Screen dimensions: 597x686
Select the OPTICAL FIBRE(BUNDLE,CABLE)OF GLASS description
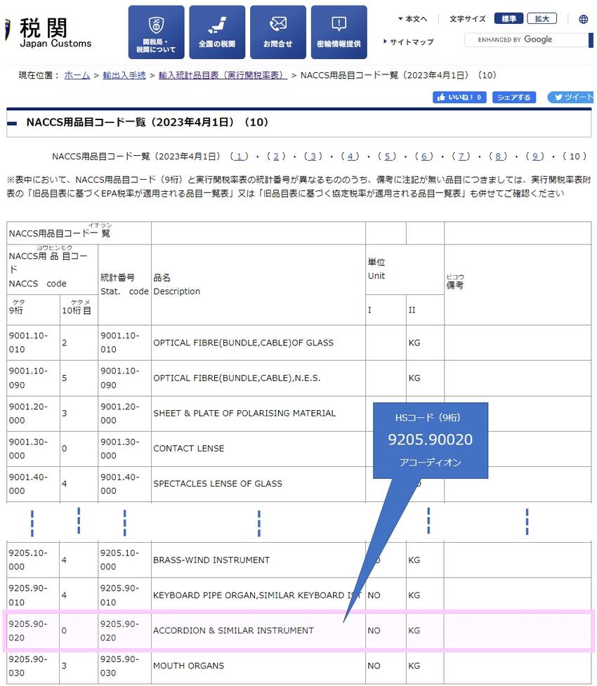pos(243,343)
